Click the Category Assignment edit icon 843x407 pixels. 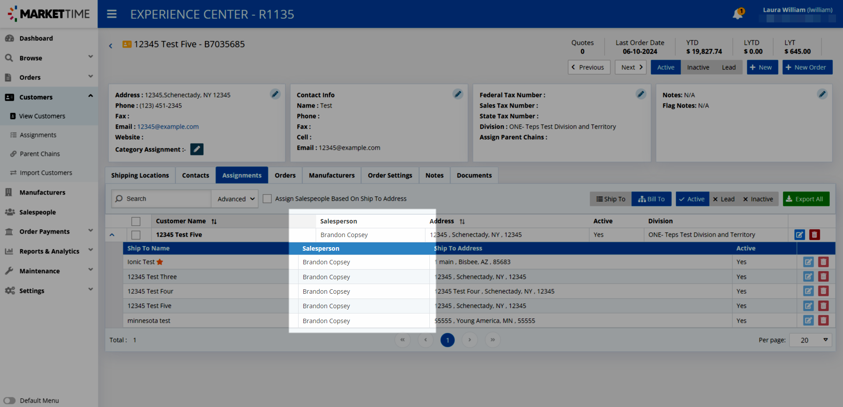point(197,149)
